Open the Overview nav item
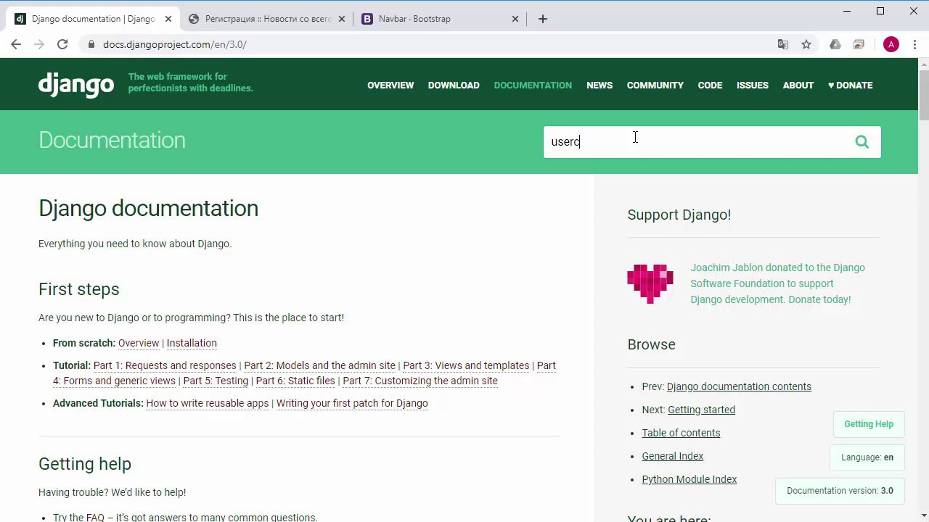This screenshot has height=522, width=929. [x=390, y=85]
